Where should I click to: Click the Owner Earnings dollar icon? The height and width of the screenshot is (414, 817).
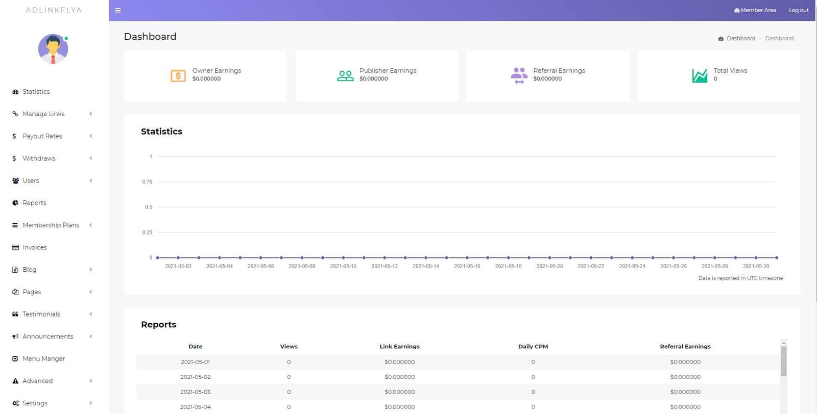click(178, 76)
